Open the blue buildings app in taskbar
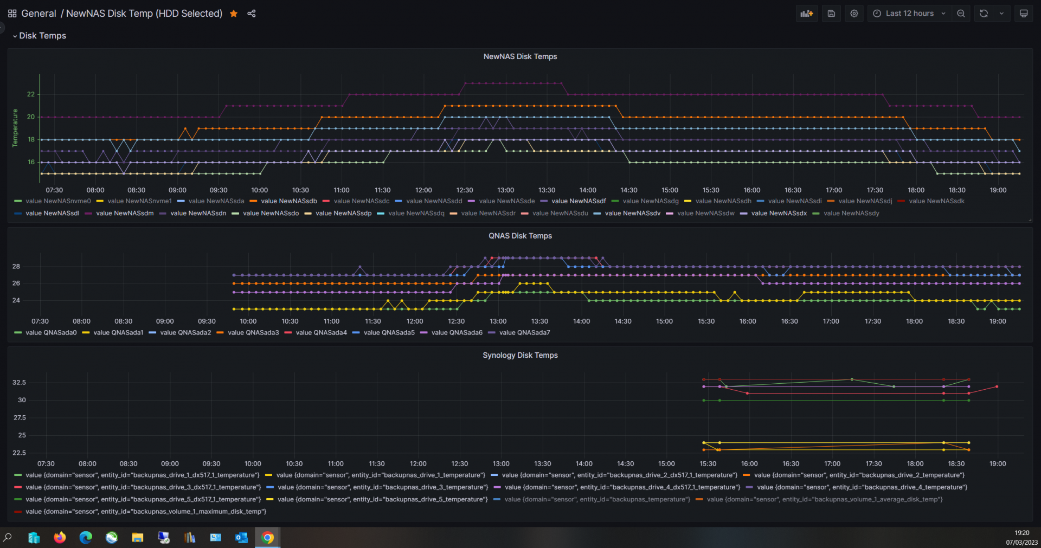Image resolution: width=1041 pixels, height=548 pixels. [x=34, y=538]
